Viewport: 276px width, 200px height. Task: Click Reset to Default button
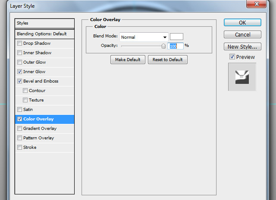[x=168, y=60]
